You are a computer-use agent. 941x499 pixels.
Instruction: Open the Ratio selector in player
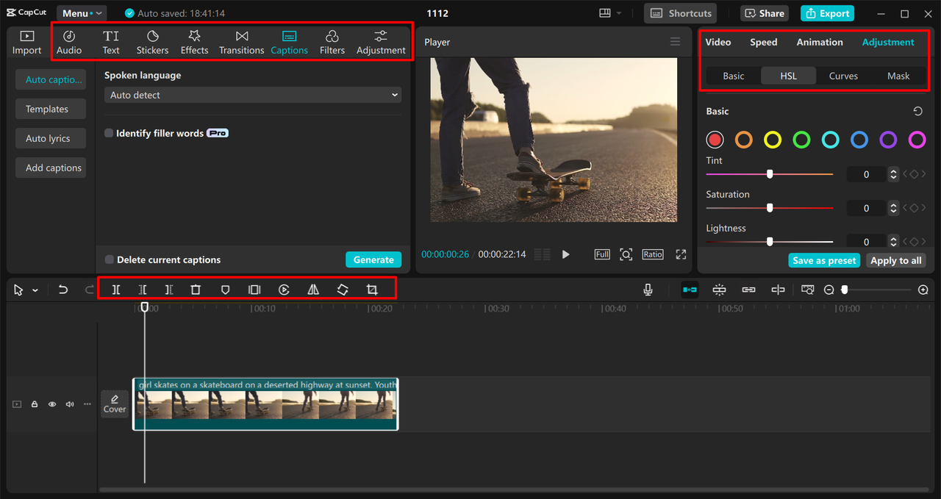653,254
